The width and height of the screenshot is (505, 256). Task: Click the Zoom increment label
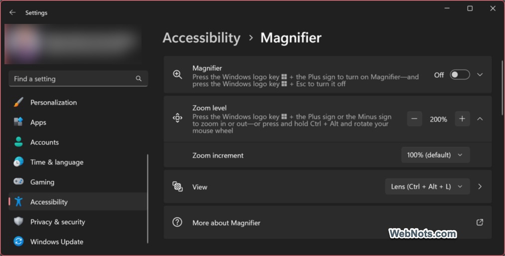218,155
